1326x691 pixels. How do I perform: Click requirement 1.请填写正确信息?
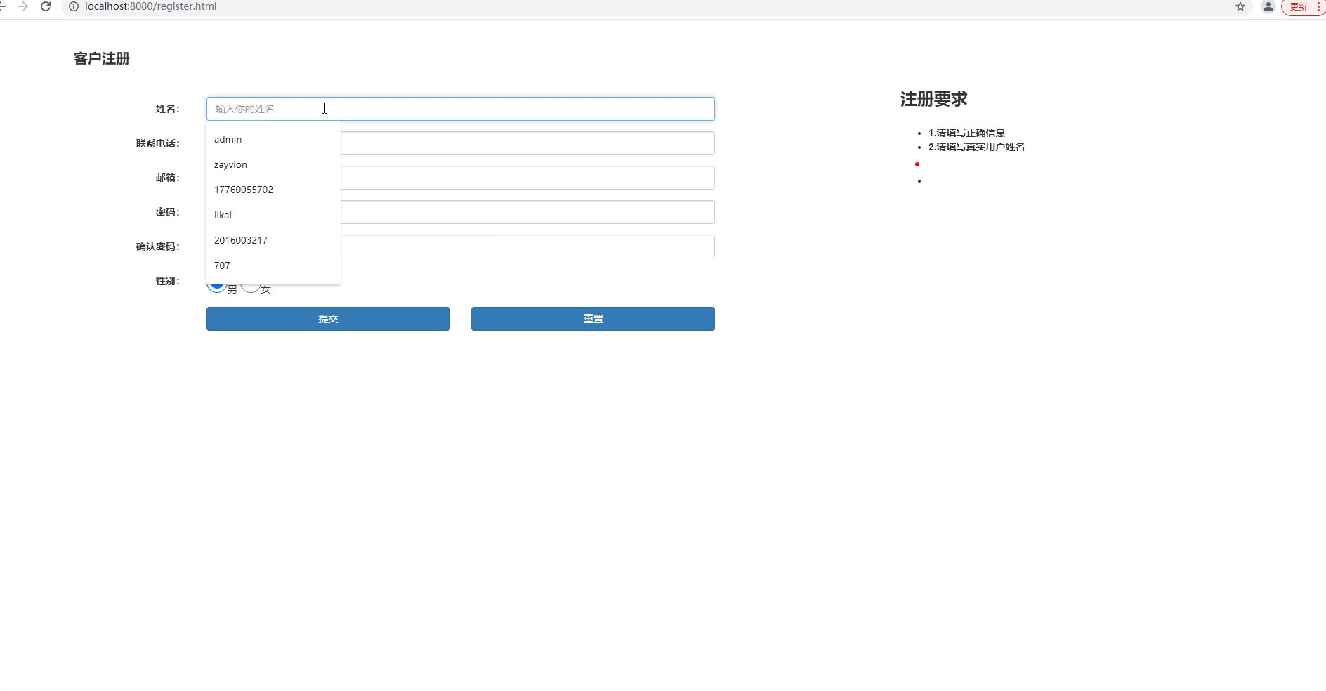[x=966, y=133]
